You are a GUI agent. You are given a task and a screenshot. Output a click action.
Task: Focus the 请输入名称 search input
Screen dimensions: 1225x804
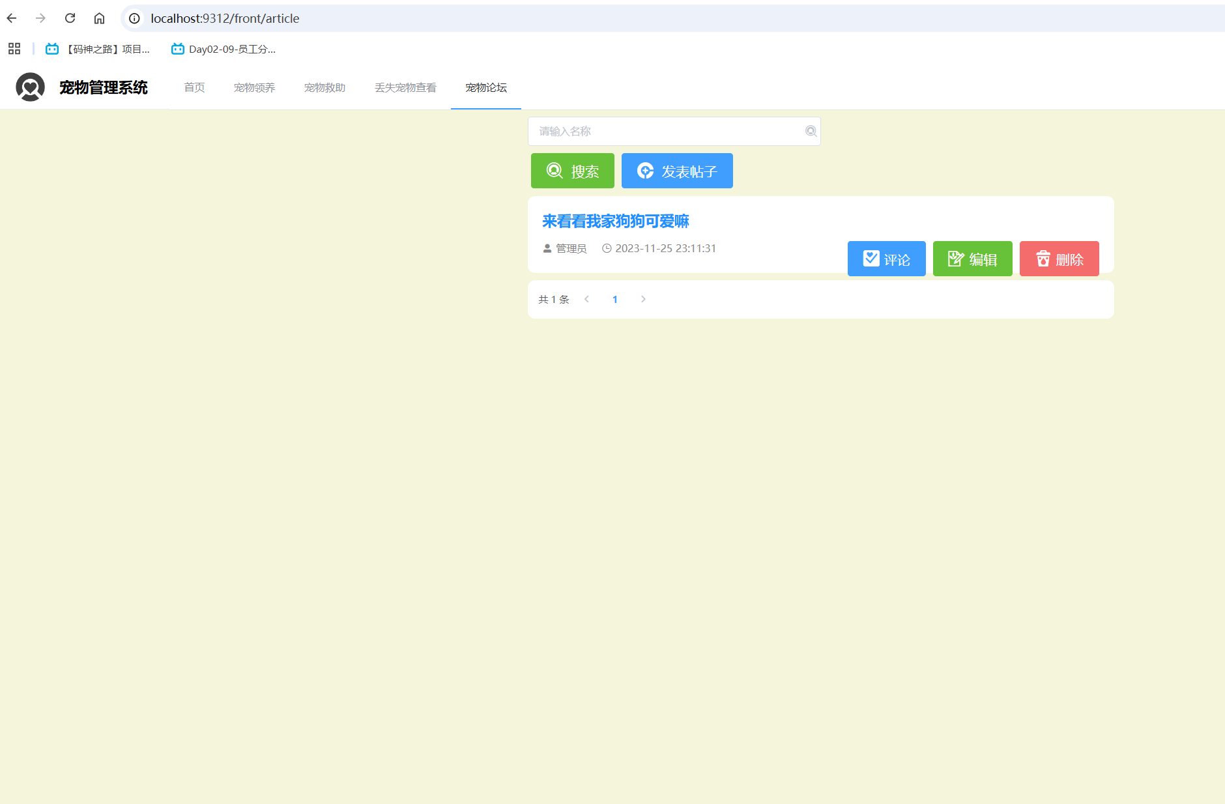[665, 132]
